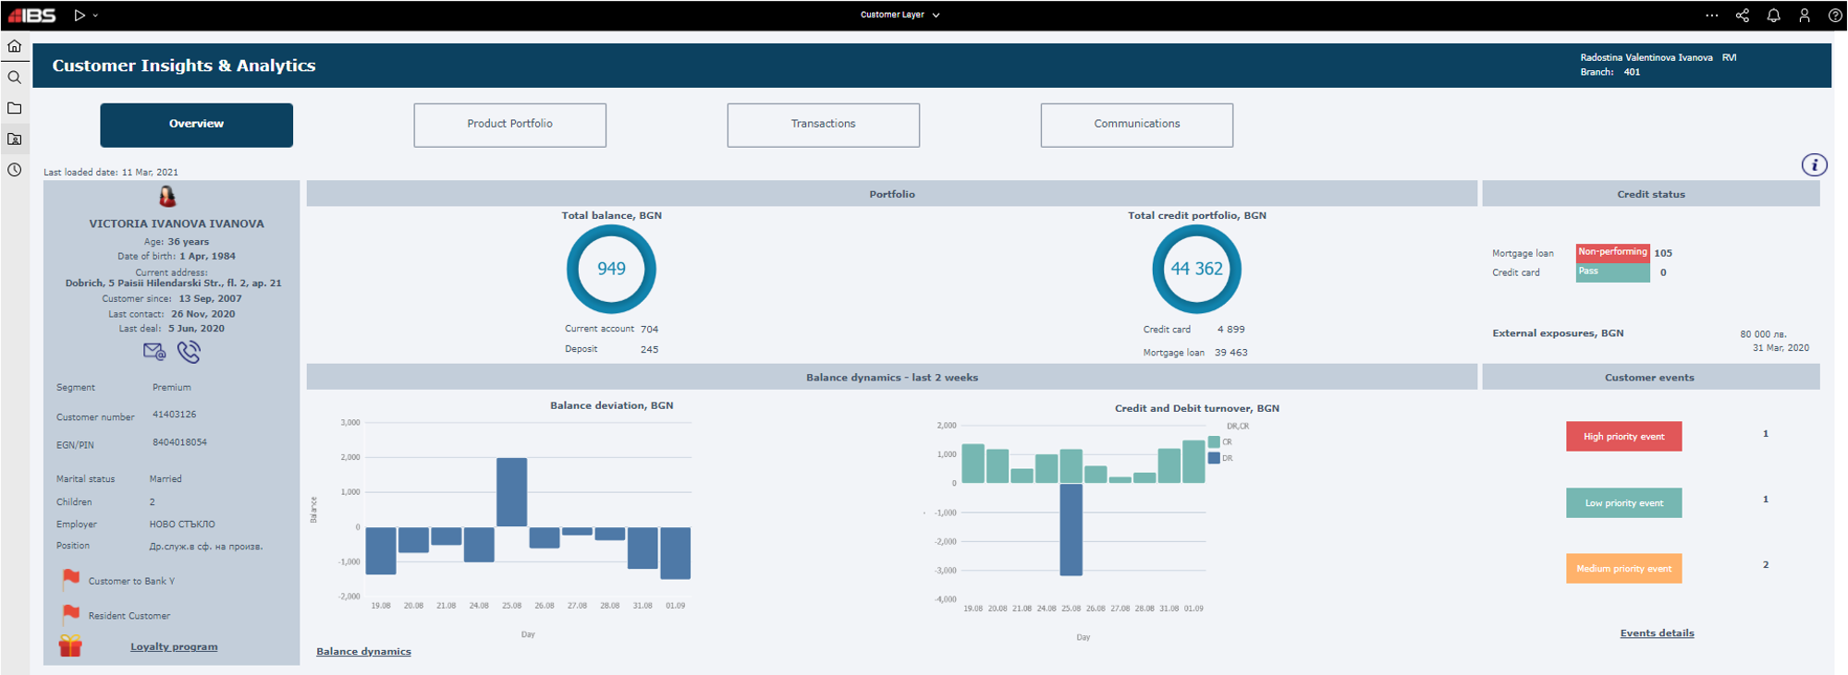1848x675 pixels.
Task: Open the dropdown arrow beside play button
Action: (95, 16)
